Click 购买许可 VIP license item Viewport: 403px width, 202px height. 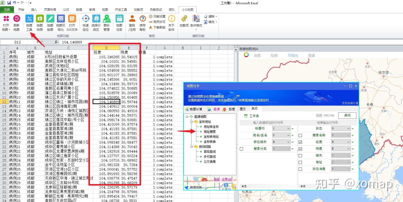click(x=157, y=22)
